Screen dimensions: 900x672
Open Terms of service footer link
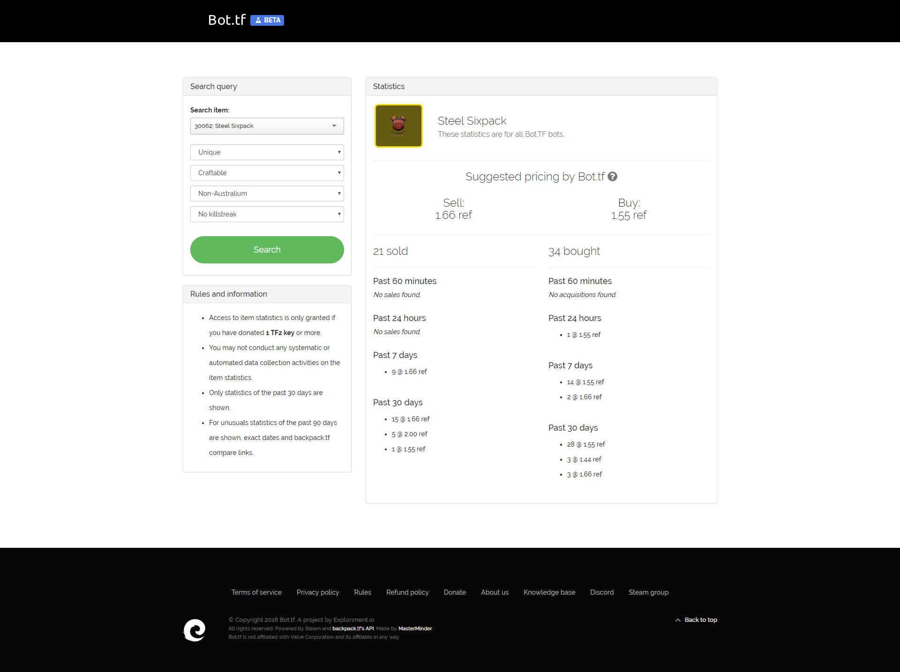(256, 592)
